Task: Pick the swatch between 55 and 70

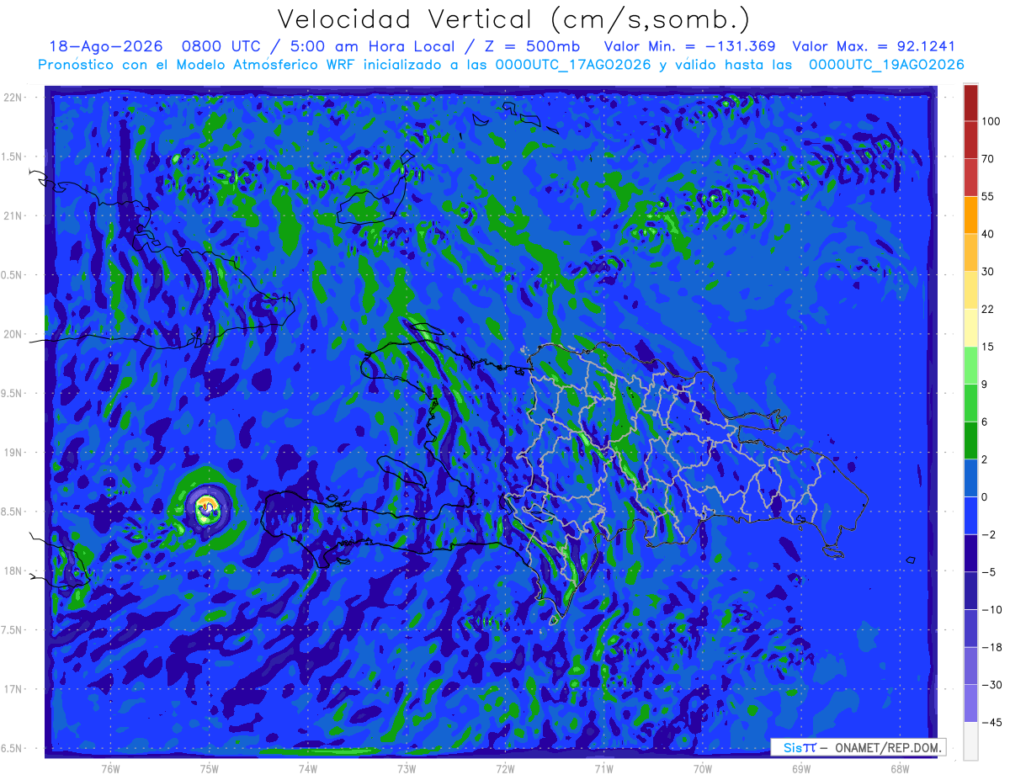Action: point(970,177)
